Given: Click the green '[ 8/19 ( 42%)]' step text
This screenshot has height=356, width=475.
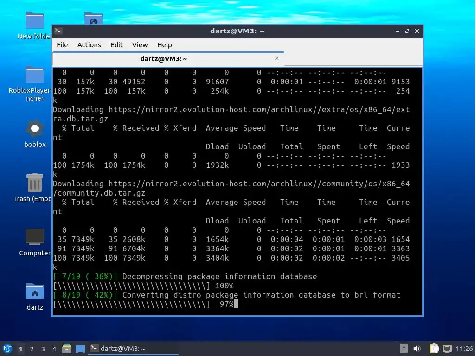Looking at the screenshot, I should click(x=85, y=295).
